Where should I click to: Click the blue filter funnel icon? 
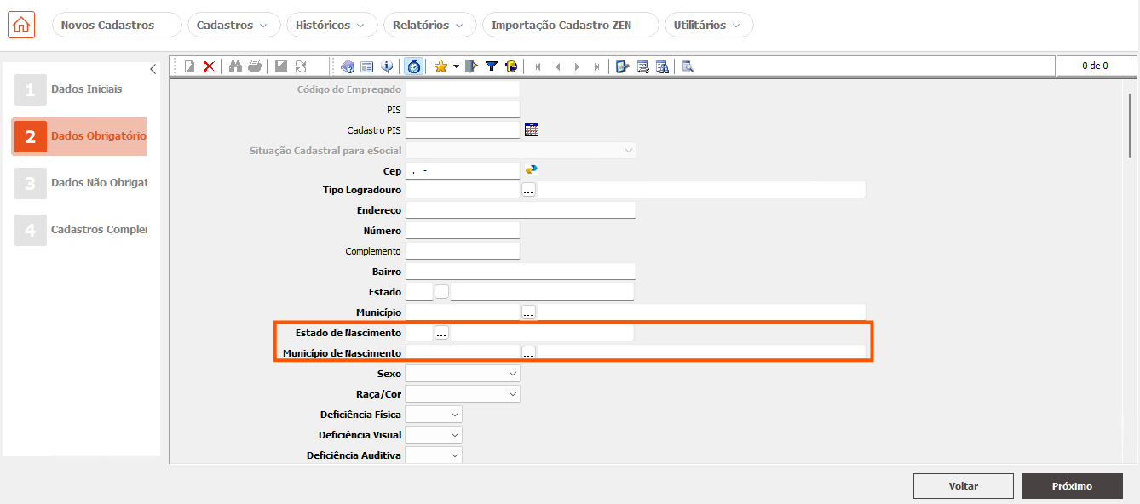click(492, 66)
